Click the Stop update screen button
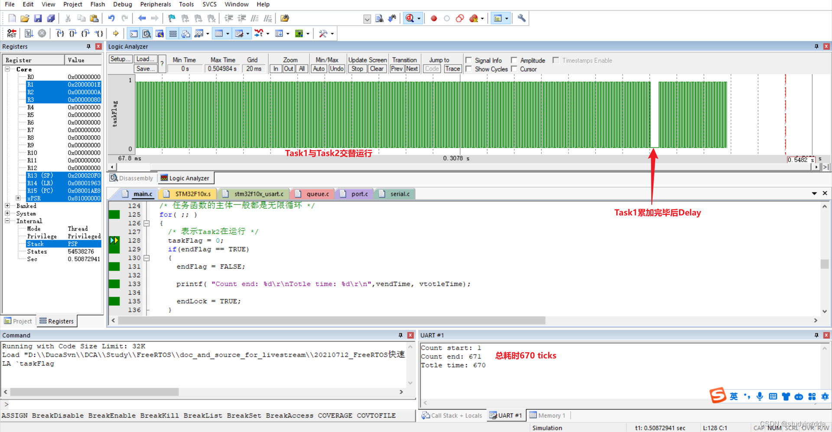 [x=357, y=69]
